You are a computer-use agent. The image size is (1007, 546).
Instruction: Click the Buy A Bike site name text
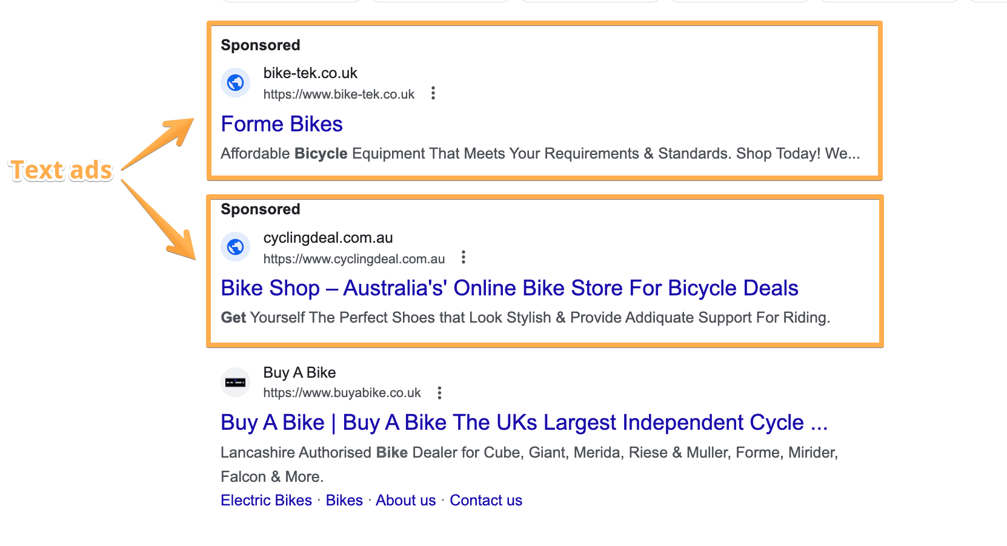click(299, 372)
